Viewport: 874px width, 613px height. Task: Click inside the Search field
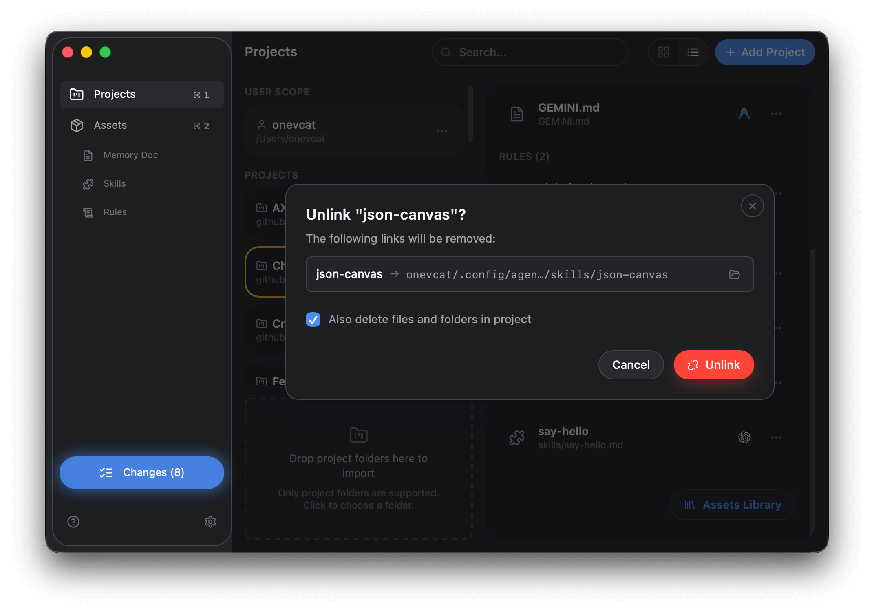510,52
